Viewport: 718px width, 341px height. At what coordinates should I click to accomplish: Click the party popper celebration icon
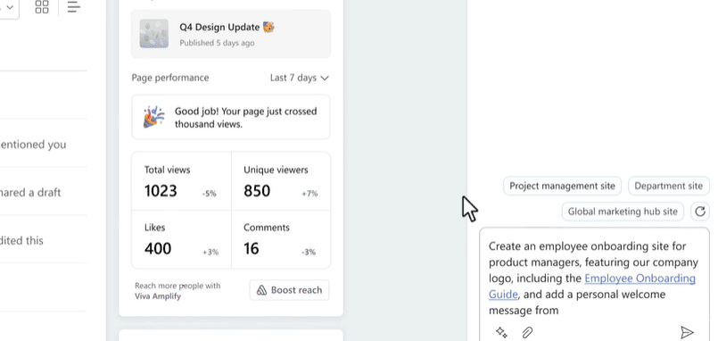point(153,117)
